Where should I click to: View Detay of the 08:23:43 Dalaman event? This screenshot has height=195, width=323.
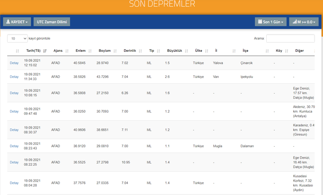(x=14, y=146)
